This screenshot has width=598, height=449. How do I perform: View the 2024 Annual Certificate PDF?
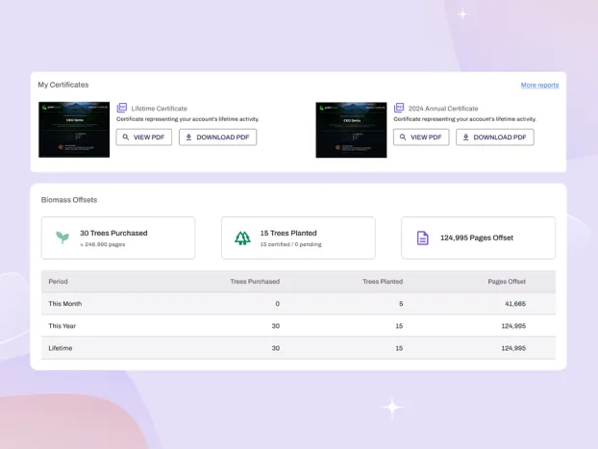tap(421, 137)
